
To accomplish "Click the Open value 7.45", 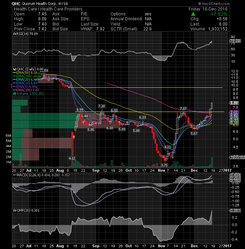I will click(42, 14).
